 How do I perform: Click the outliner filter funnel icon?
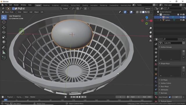[x=185, y=8]
